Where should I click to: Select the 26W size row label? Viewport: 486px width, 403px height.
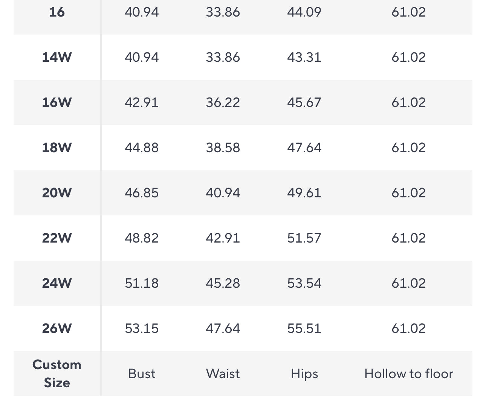(x=57, y=328)
